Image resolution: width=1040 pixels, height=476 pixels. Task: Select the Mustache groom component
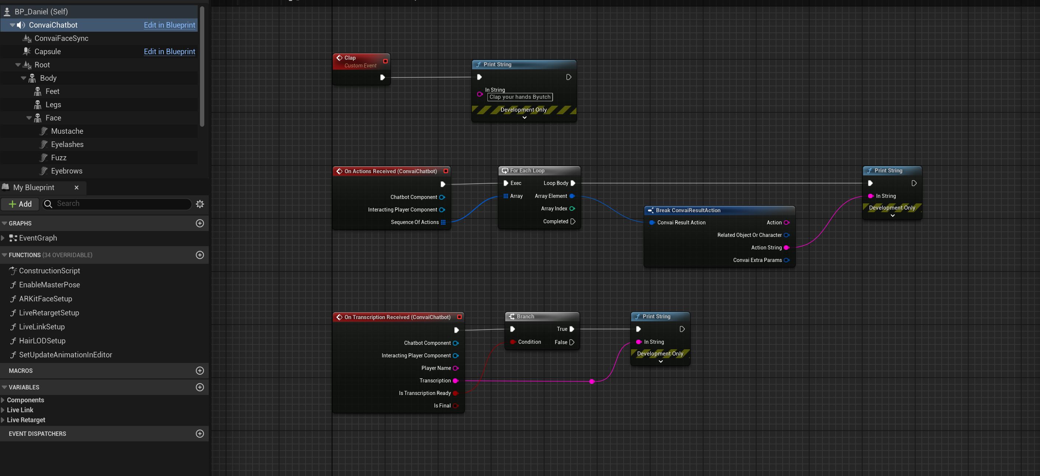coord(99,131)
